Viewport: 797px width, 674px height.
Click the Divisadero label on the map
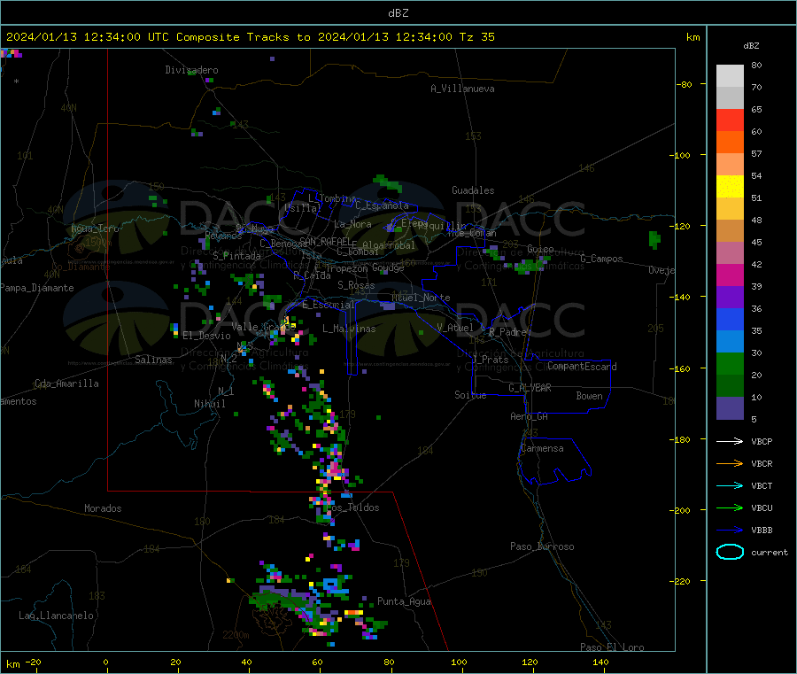pos(191,70)
